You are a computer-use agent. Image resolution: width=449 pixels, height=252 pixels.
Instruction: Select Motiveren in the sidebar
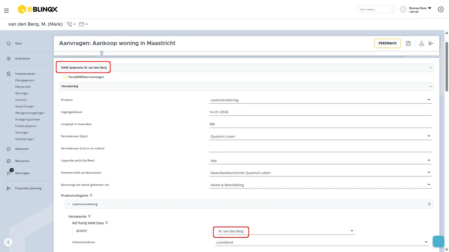[x=22, y=161]
